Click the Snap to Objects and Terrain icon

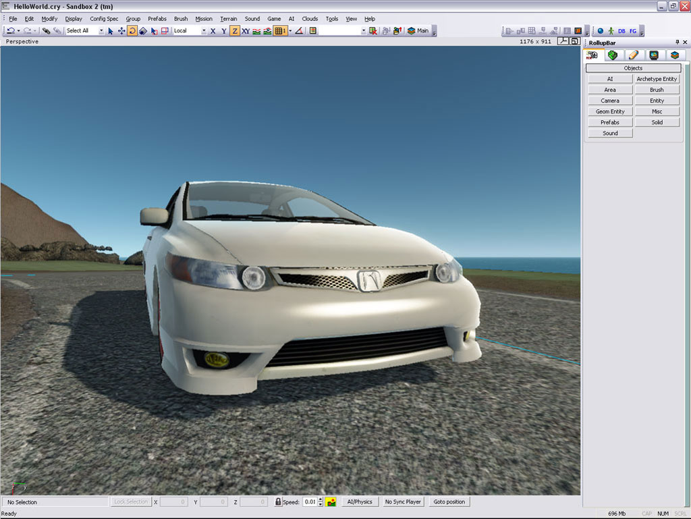tap(267, 31)
